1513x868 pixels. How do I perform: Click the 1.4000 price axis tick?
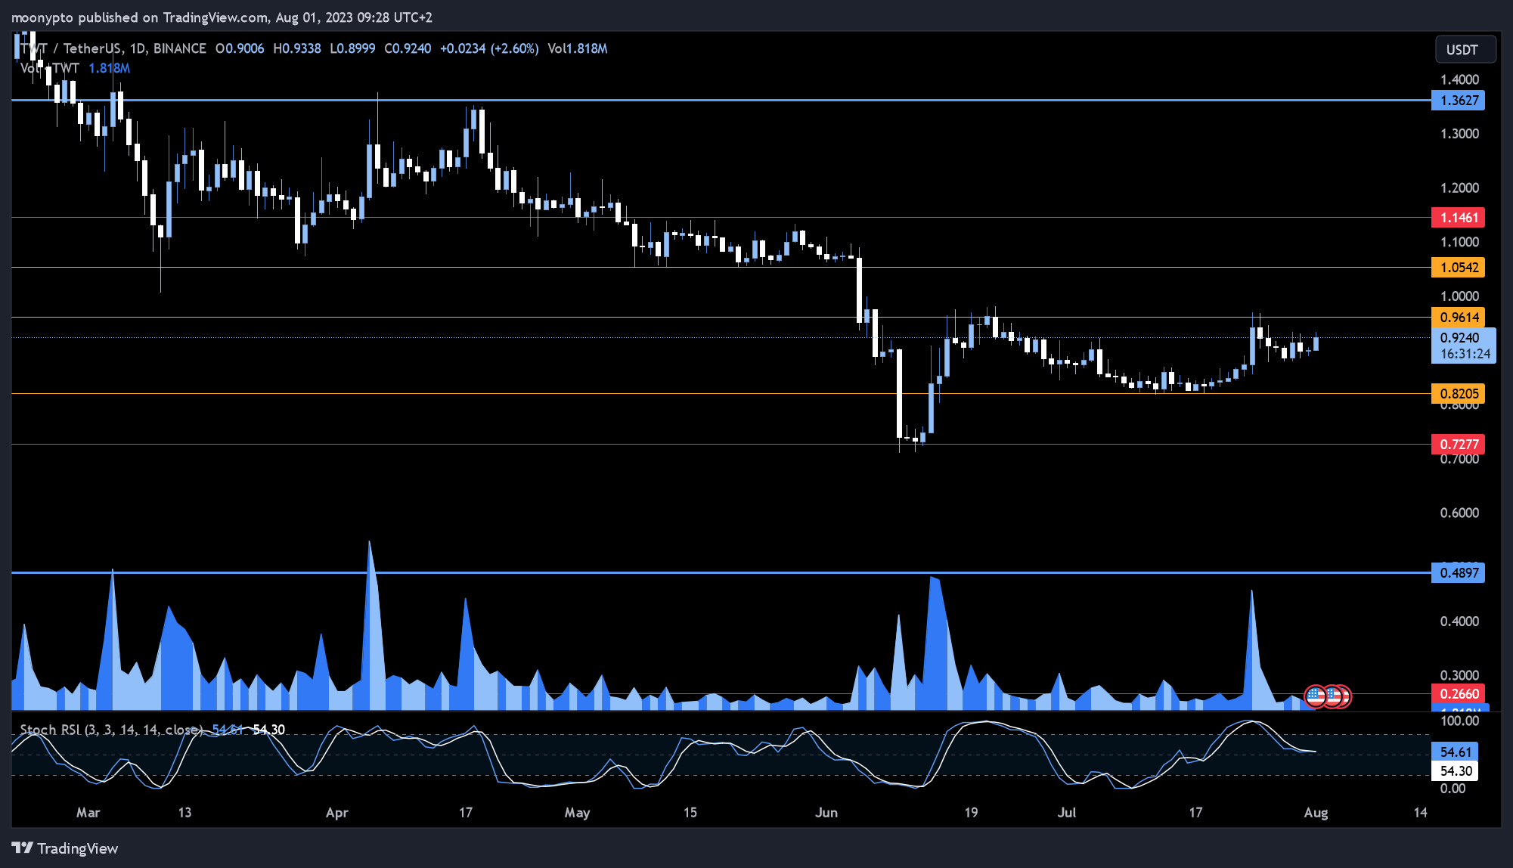coord(1459,79)
